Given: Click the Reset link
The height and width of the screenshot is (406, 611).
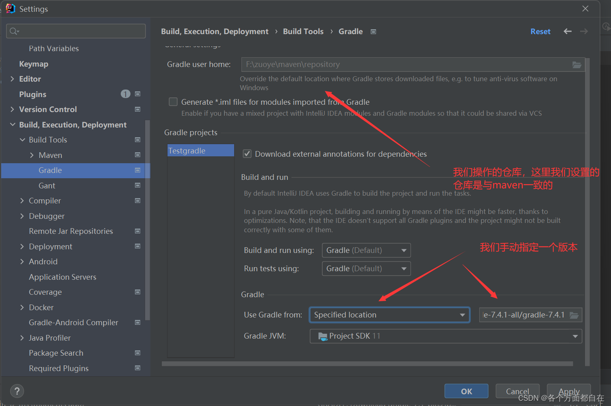Looking at the screenshot, I should coord(540,31).
